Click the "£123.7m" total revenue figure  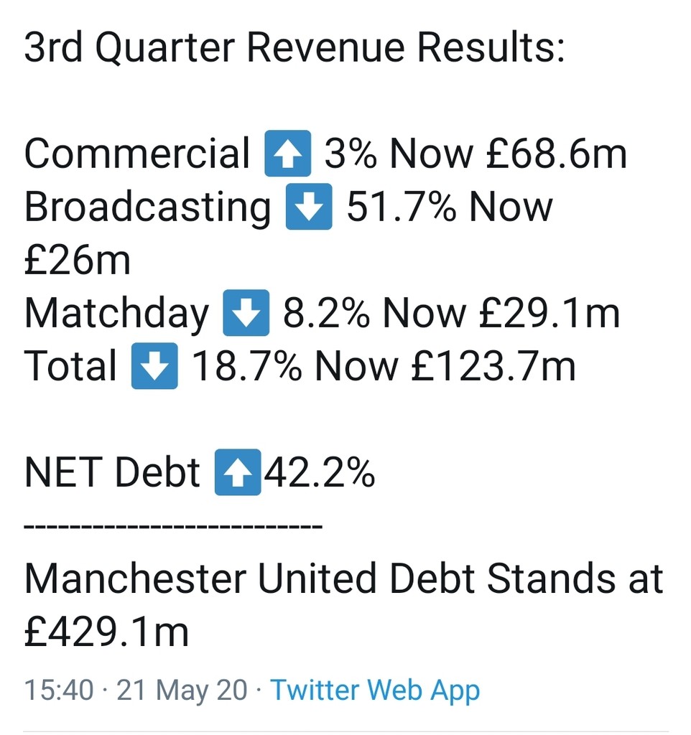(493, 366)
